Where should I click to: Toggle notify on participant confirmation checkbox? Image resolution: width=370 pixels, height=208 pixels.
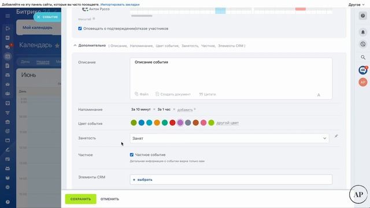(x=80, y=28)
